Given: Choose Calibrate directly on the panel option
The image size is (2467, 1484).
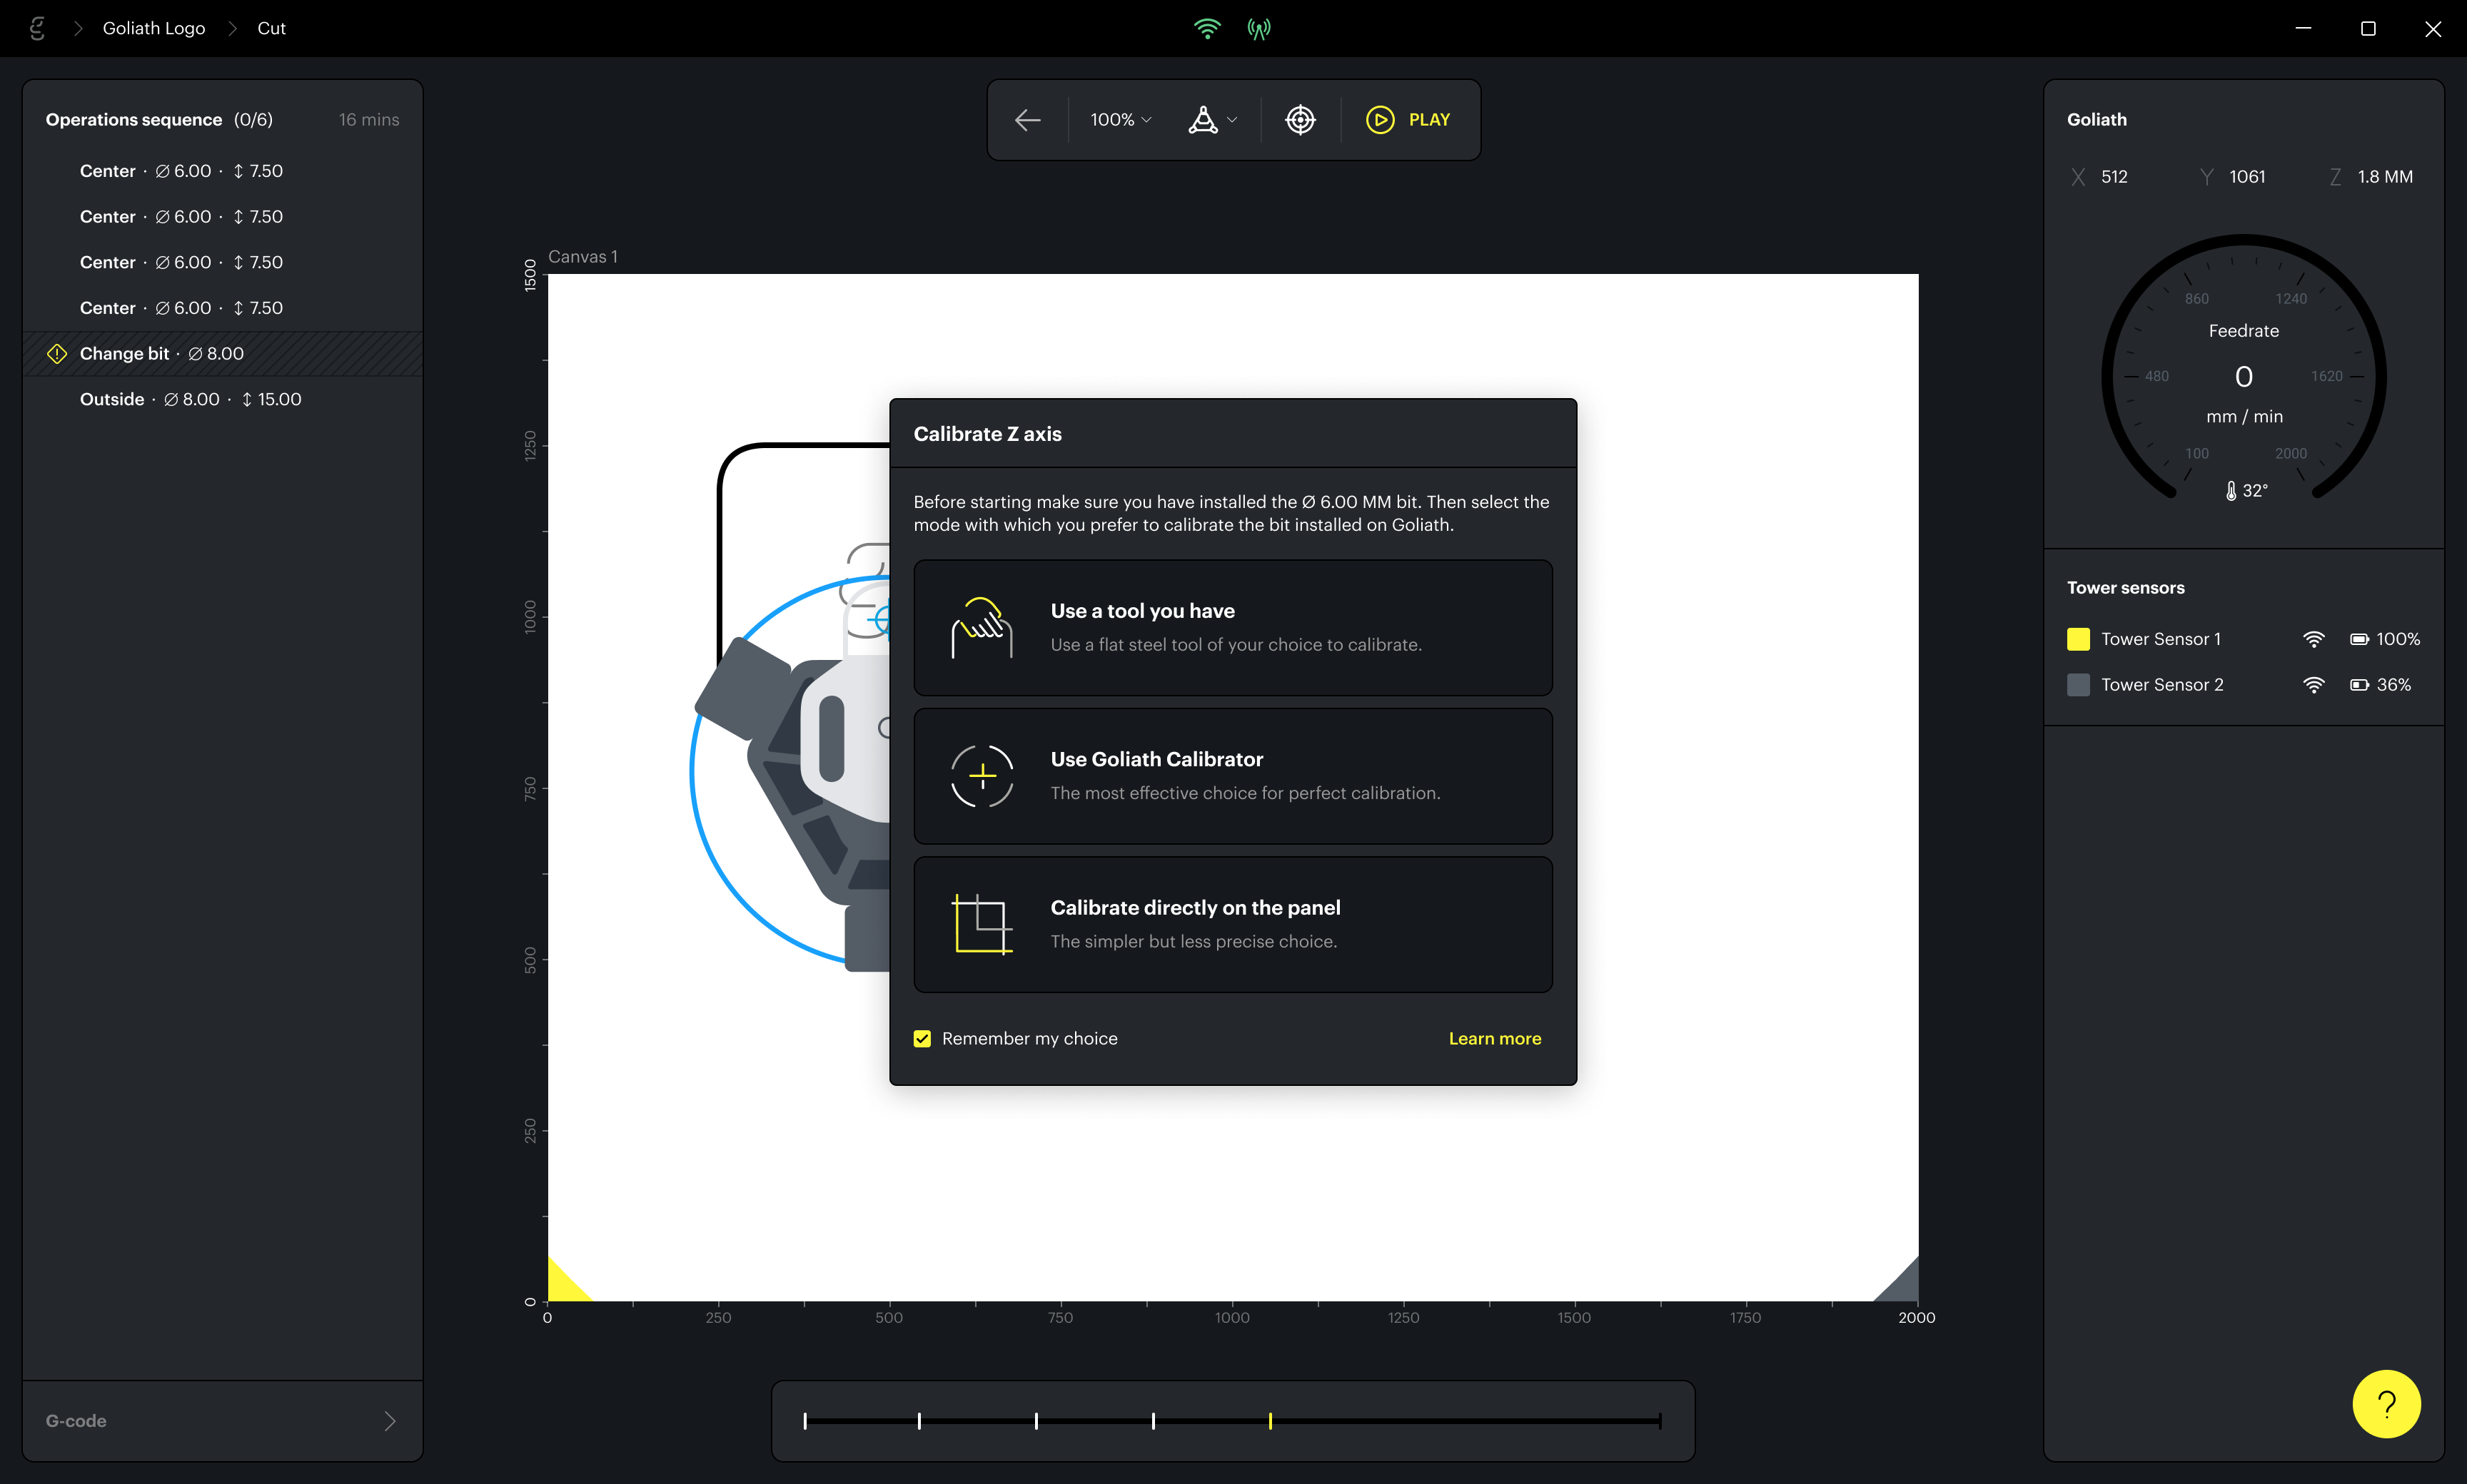Looking at the screenshot, I should point(1233,924).
